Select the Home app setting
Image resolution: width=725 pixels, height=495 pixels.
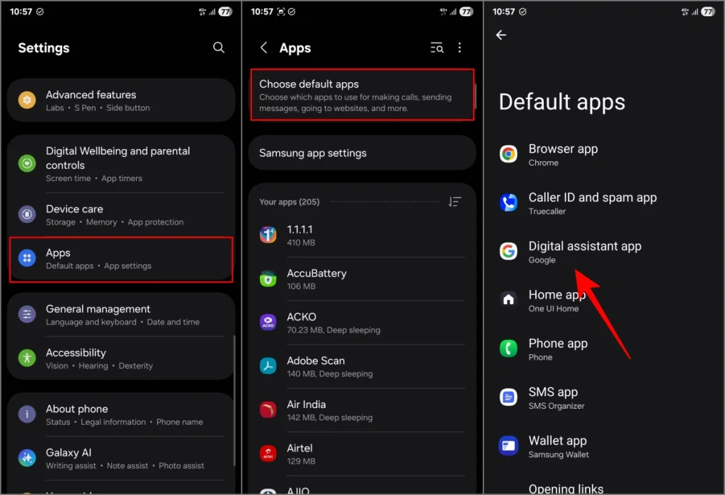click(x=604, y=301)
